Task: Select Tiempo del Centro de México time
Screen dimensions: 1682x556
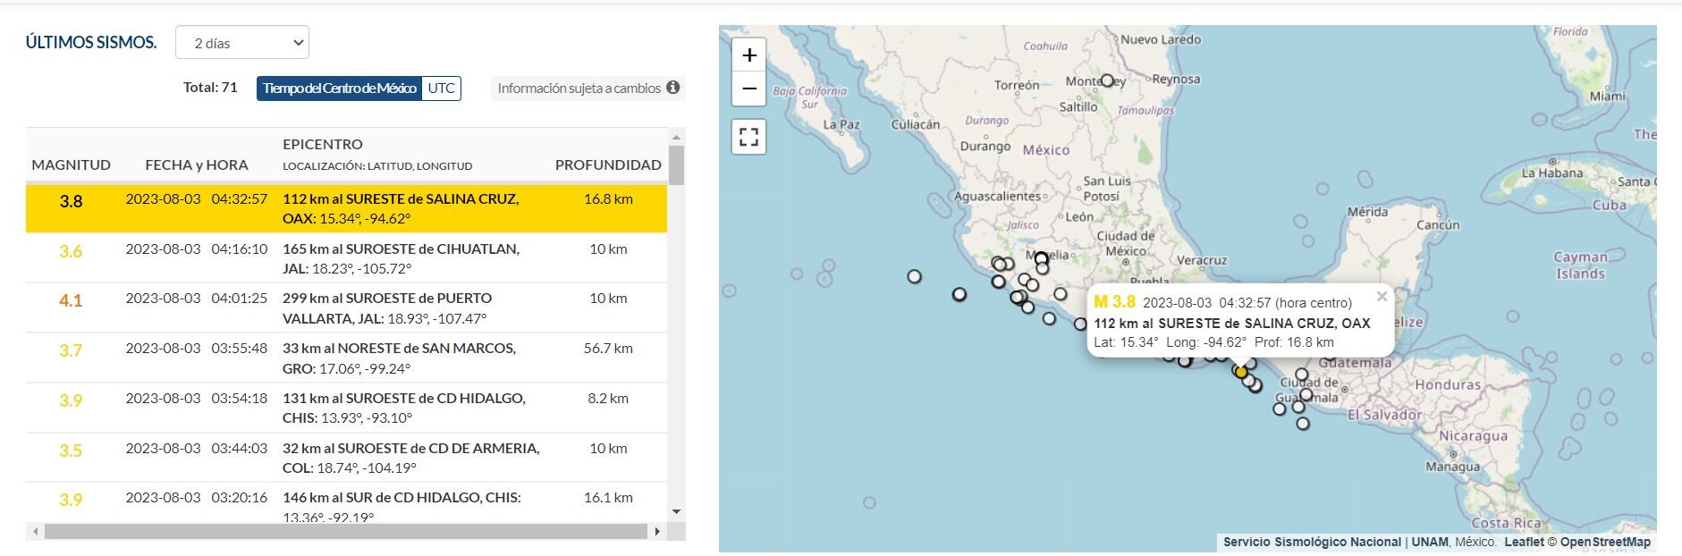Action: pos(339,88)
